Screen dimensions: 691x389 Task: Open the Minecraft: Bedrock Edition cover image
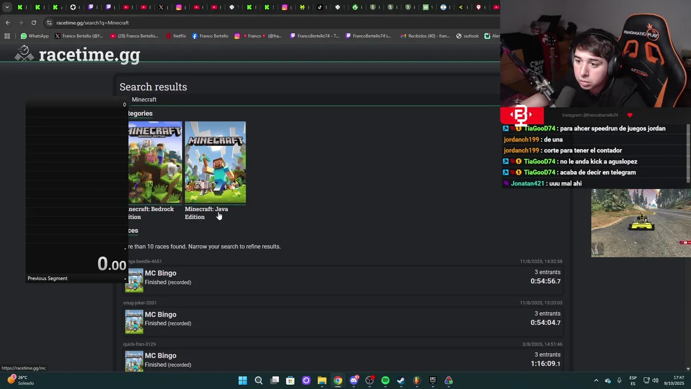coord(155,162)
